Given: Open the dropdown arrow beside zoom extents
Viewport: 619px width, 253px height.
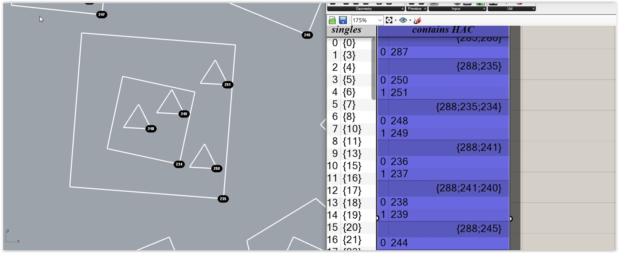Looking at the screenshot, I should tap(396, 20).
